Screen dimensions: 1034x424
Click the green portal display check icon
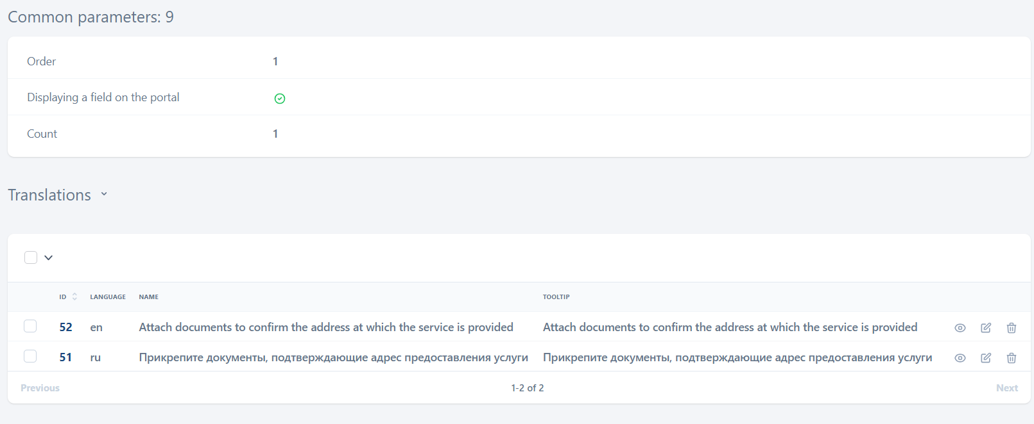[280, 99]
